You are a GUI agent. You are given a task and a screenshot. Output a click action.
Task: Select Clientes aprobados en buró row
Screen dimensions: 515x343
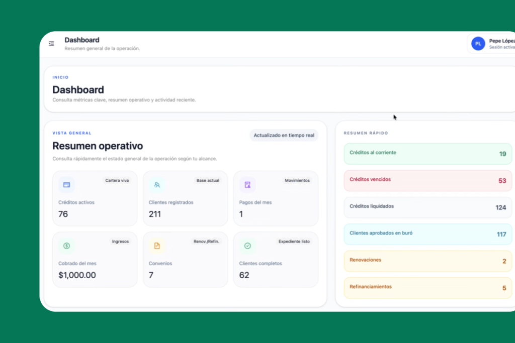pos(427,234)
